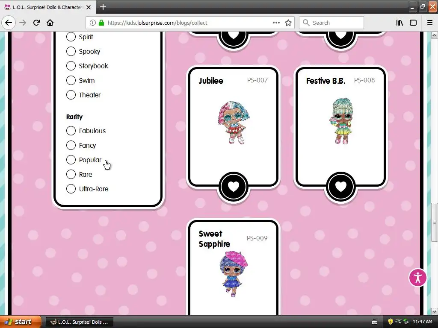Open the Sweet Sapphire card title
The height and width of the screenshot is (328, 438).
click(x=214, y=239)
